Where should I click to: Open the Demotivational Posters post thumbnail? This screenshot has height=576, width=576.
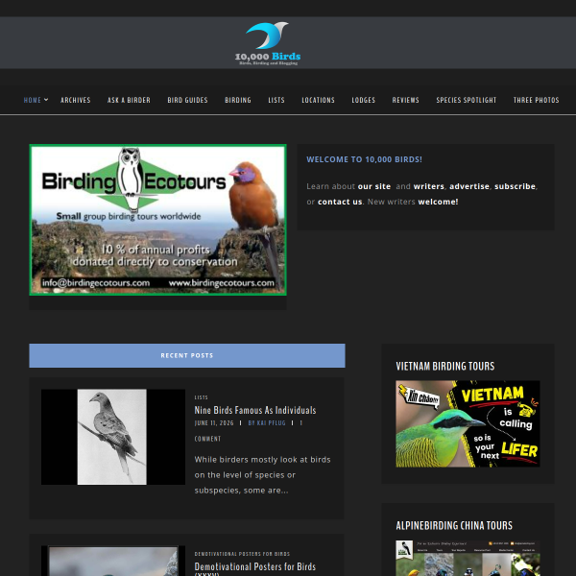click(113, 561)
